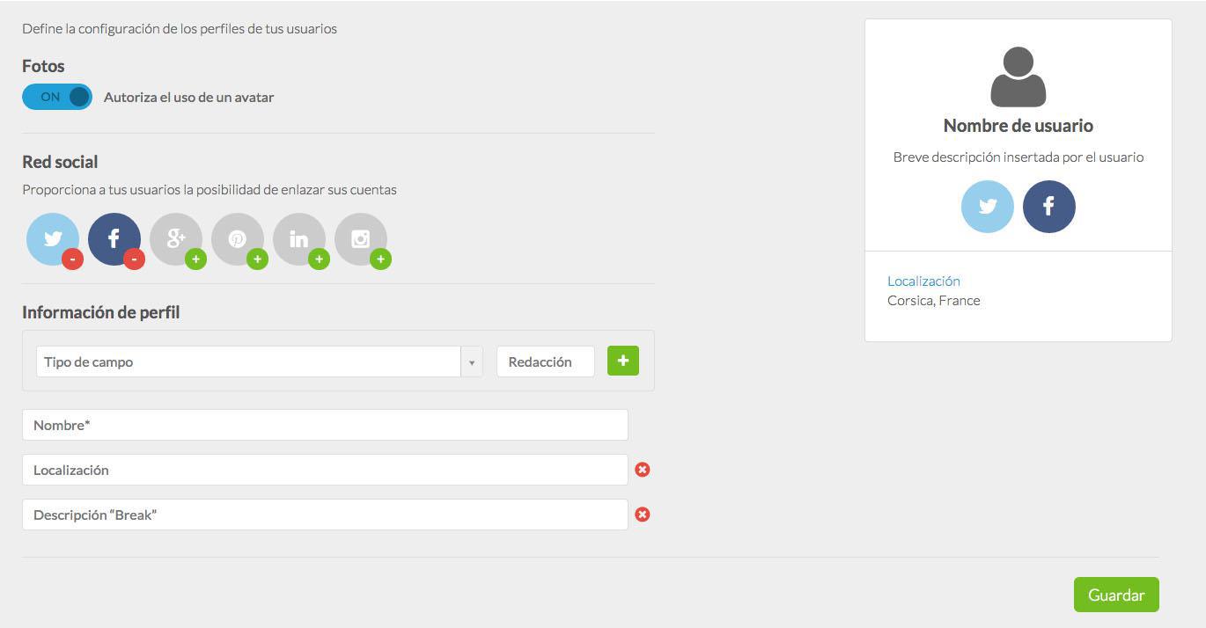This screenshot has height=628, width=1206.
Task: Click the Localización link in preview card
Action: 923,281
